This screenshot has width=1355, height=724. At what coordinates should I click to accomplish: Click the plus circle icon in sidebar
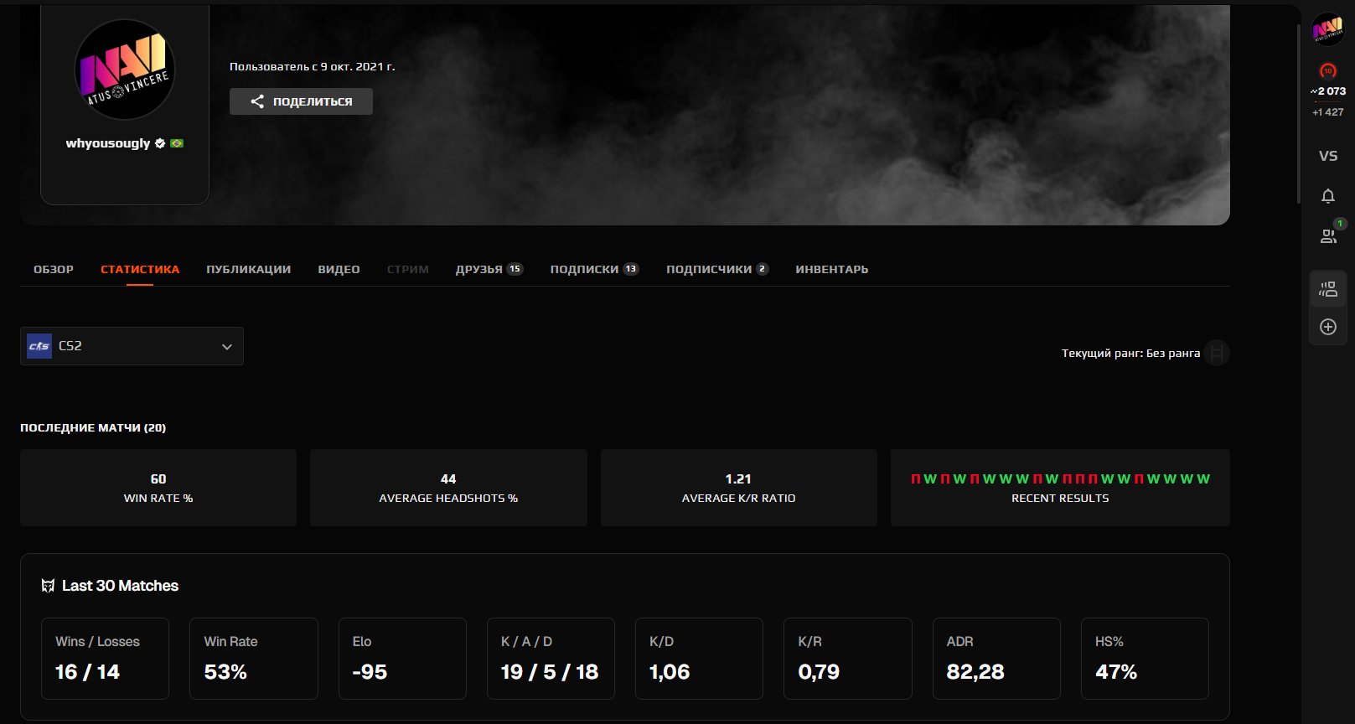point(1328,327)
